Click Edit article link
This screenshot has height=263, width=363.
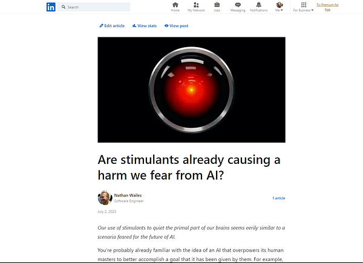click(112, 25)
